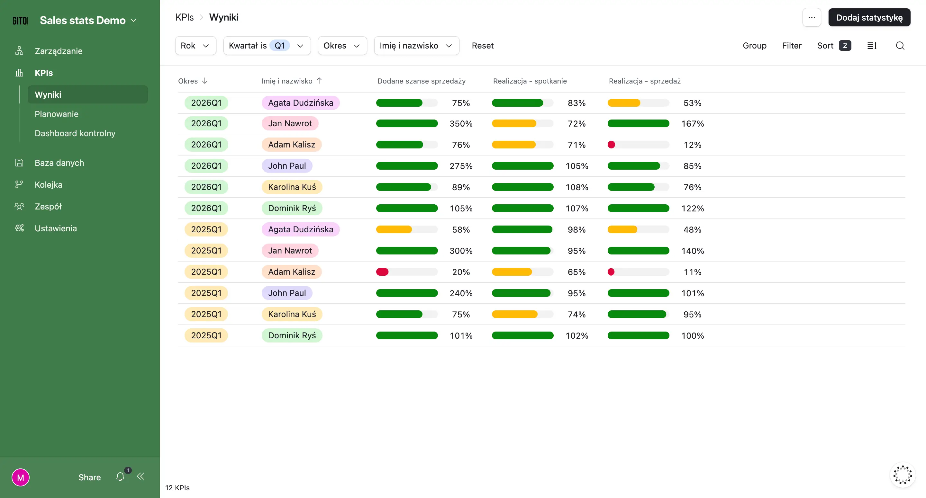Viewport: 926px width, 498px height.
Task: Open the Dashboard kontrolny page
Action: point(75,133)
